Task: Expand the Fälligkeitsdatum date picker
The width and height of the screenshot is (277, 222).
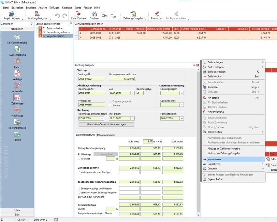Action: coord(182,119)
